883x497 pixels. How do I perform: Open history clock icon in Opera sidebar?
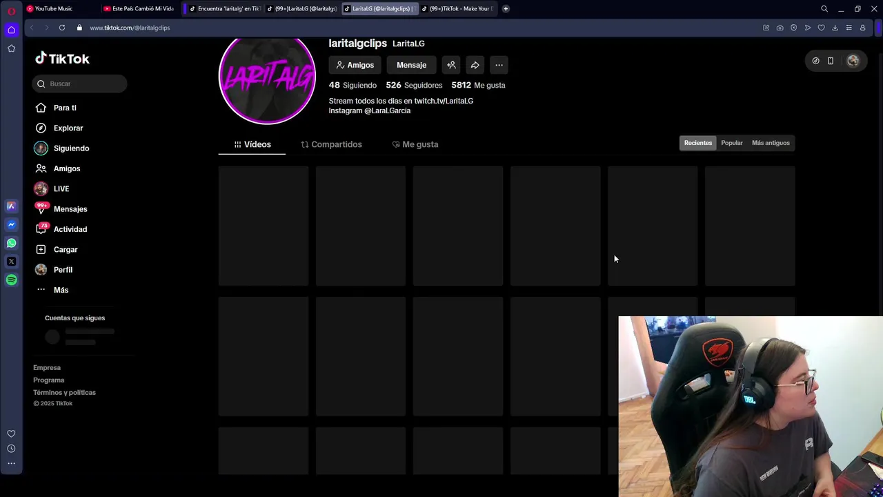11,449
